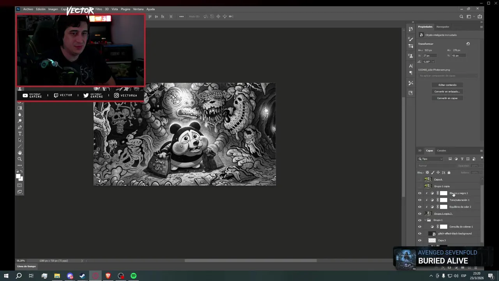This screenshot has width=499, height=281.
Task: Open the Clone Source panel icon
Action: tap(411, 56)
